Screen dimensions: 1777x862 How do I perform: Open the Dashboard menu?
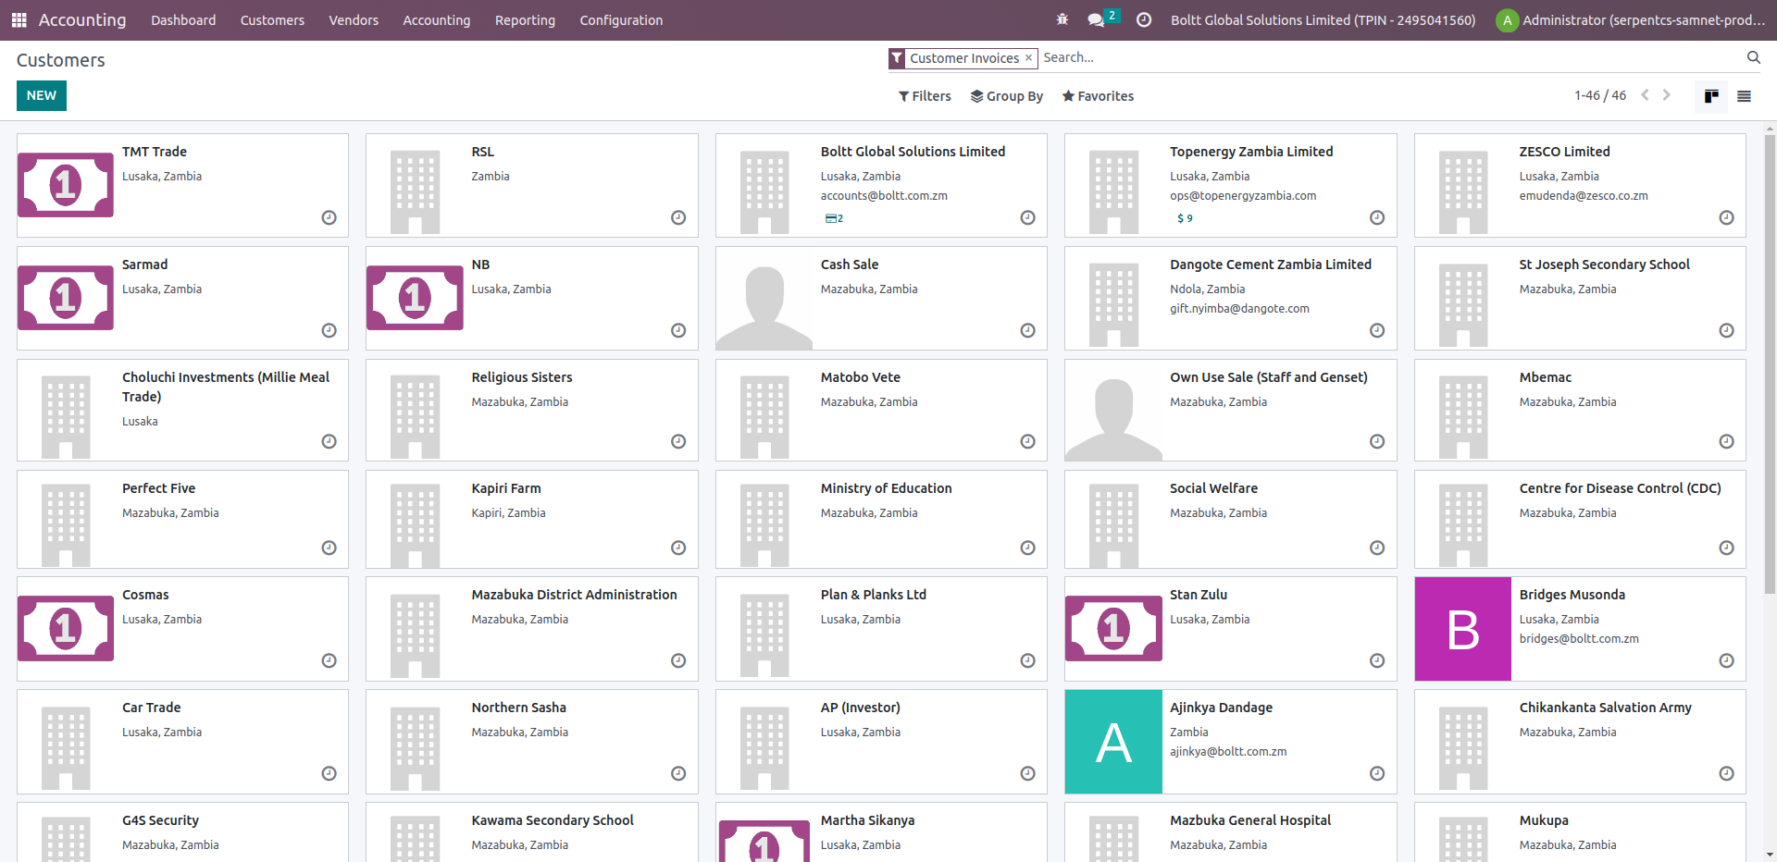coord(183,19)
